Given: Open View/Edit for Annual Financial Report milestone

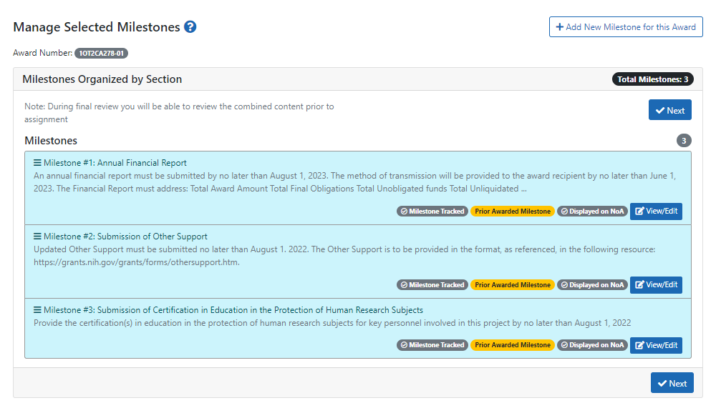Looking at the screenshot, I should (x=656, y=211).
